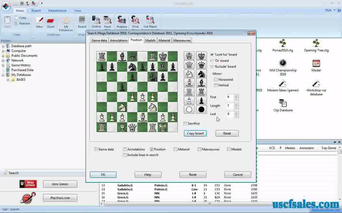The image size is (342, 213).
Task: Toggle the Medals search checkbox
Action: (229, 149)
